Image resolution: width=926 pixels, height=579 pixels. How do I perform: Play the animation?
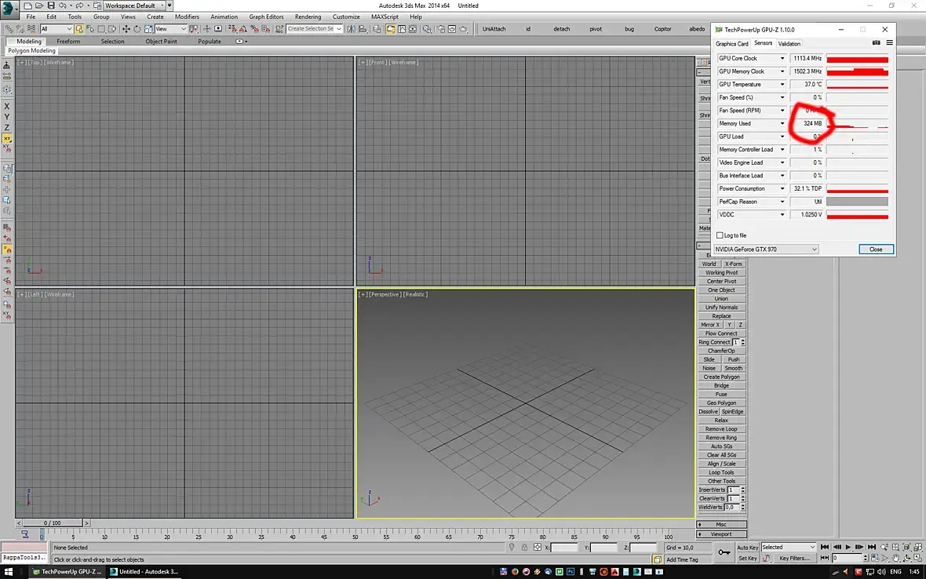pos(848,547)
